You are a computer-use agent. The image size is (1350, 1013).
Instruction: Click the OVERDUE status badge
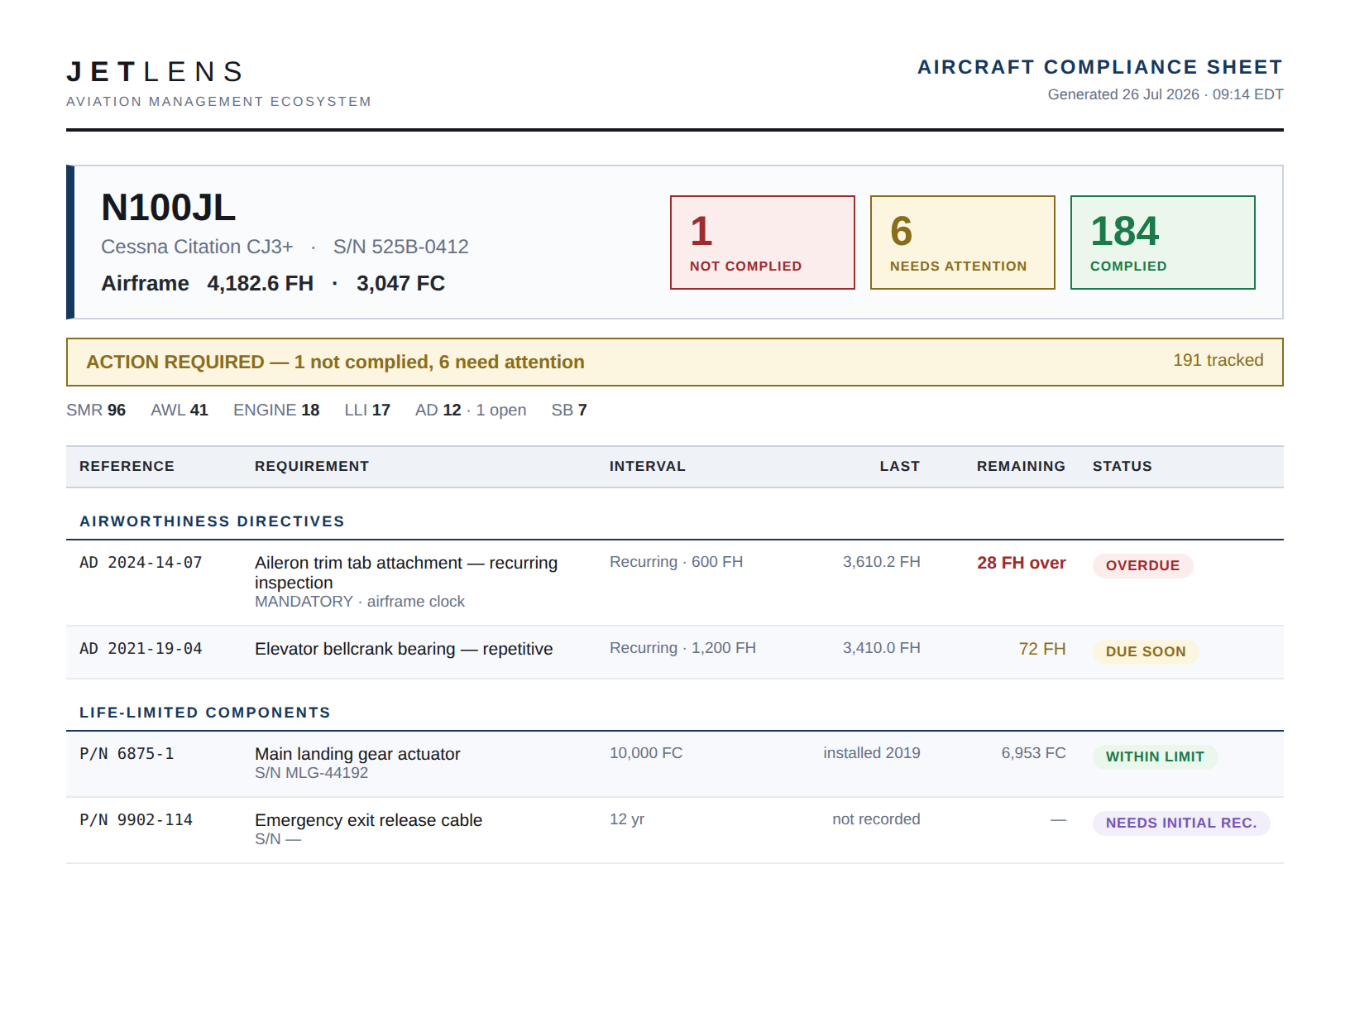(x=1142, y=565)
